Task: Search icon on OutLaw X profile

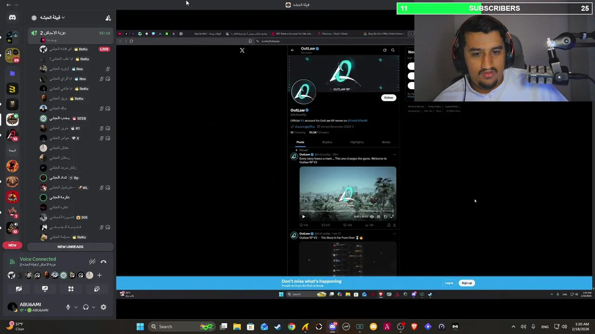Action: click(x=393, y=50)
